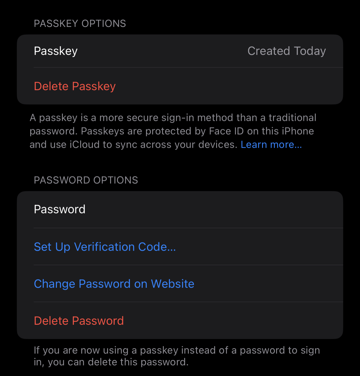
Task: Click the word traditional in passkey description
Action: click(x=292, y=118)
